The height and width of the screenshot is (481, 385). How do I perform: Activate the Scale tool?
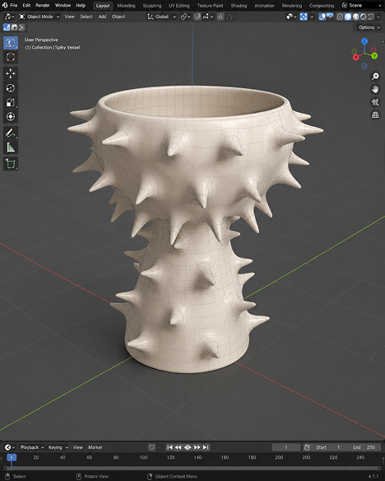tap(11, 102)
